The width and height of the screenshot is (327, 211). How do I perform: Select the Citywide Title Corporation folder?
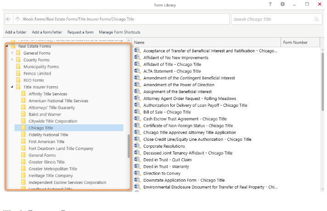click(53, 121)
